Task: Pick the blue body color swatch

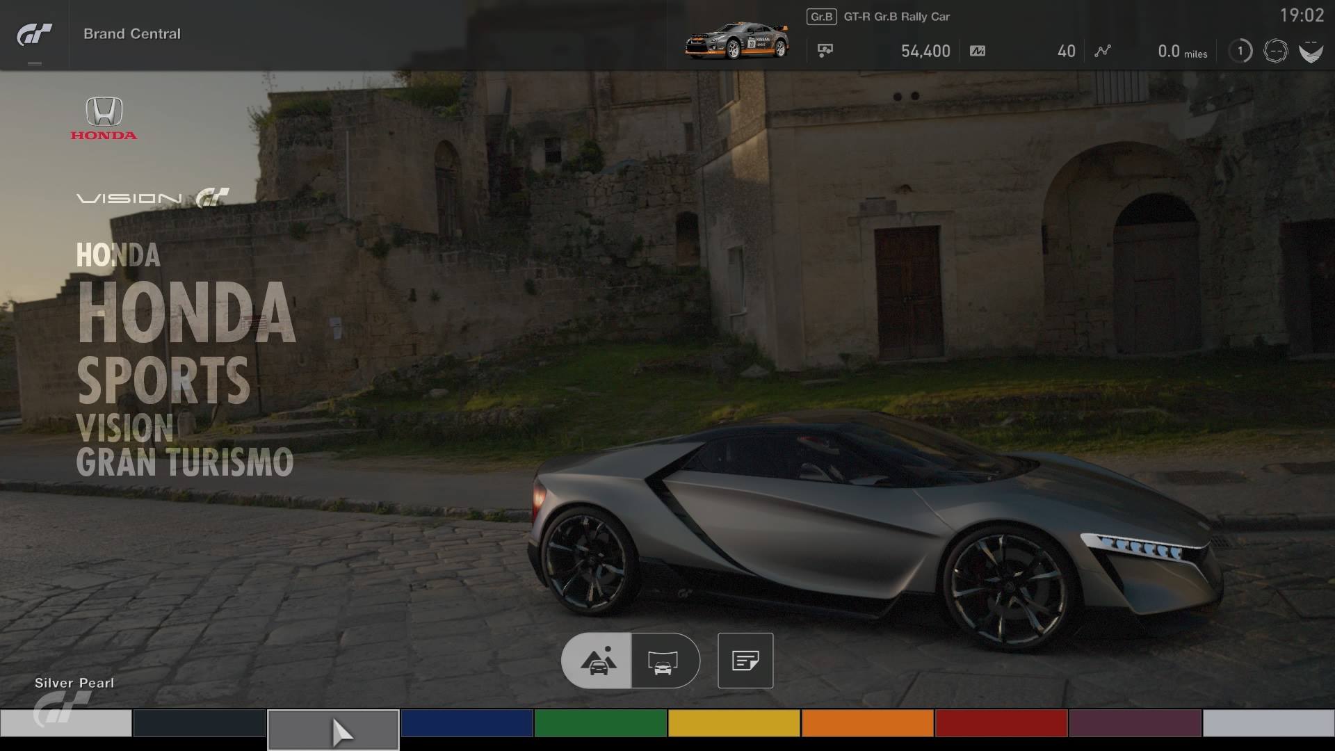Action: coord(467,723)
